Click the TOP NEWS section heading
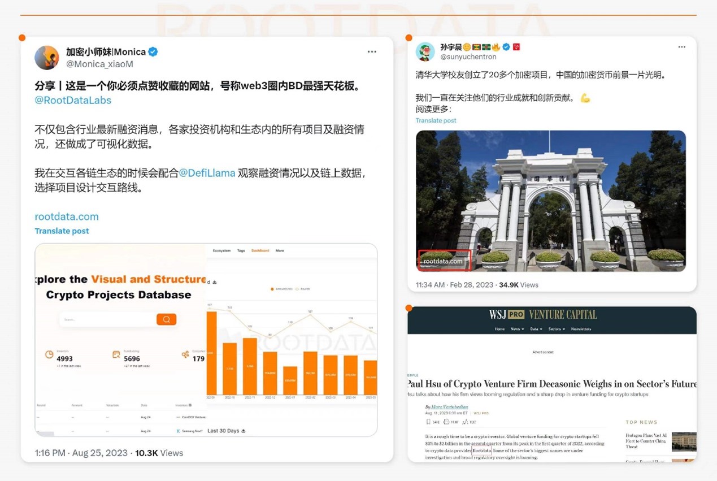This screenshot has height=481, width=717. point(641,422)
